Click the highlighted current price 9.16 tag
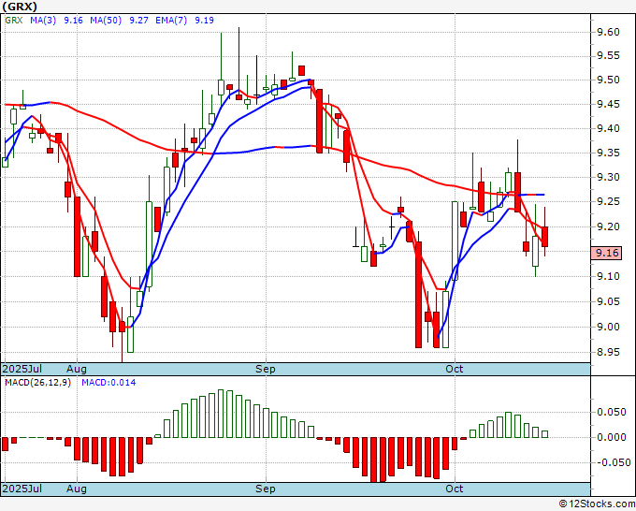 pyautogui.click(x=607, y=253)
